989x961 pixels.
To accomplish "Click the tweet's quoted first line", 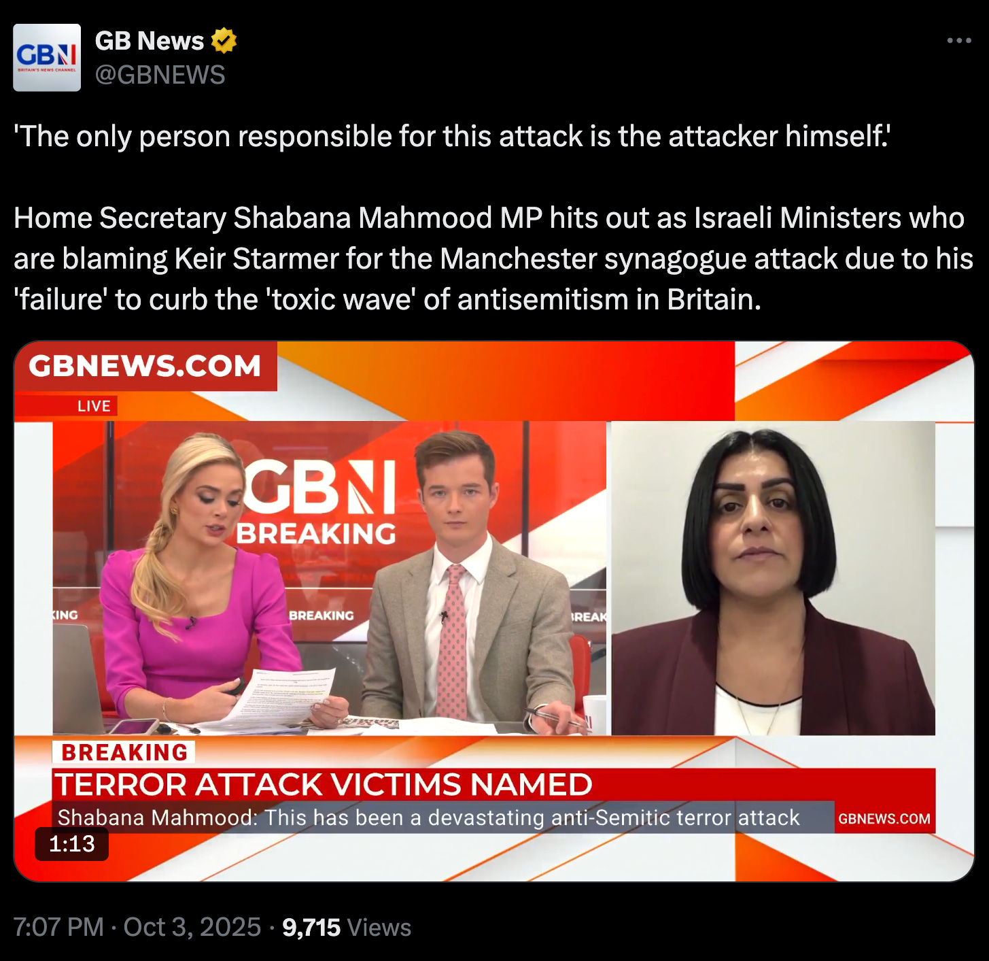I will coord(452,136).
